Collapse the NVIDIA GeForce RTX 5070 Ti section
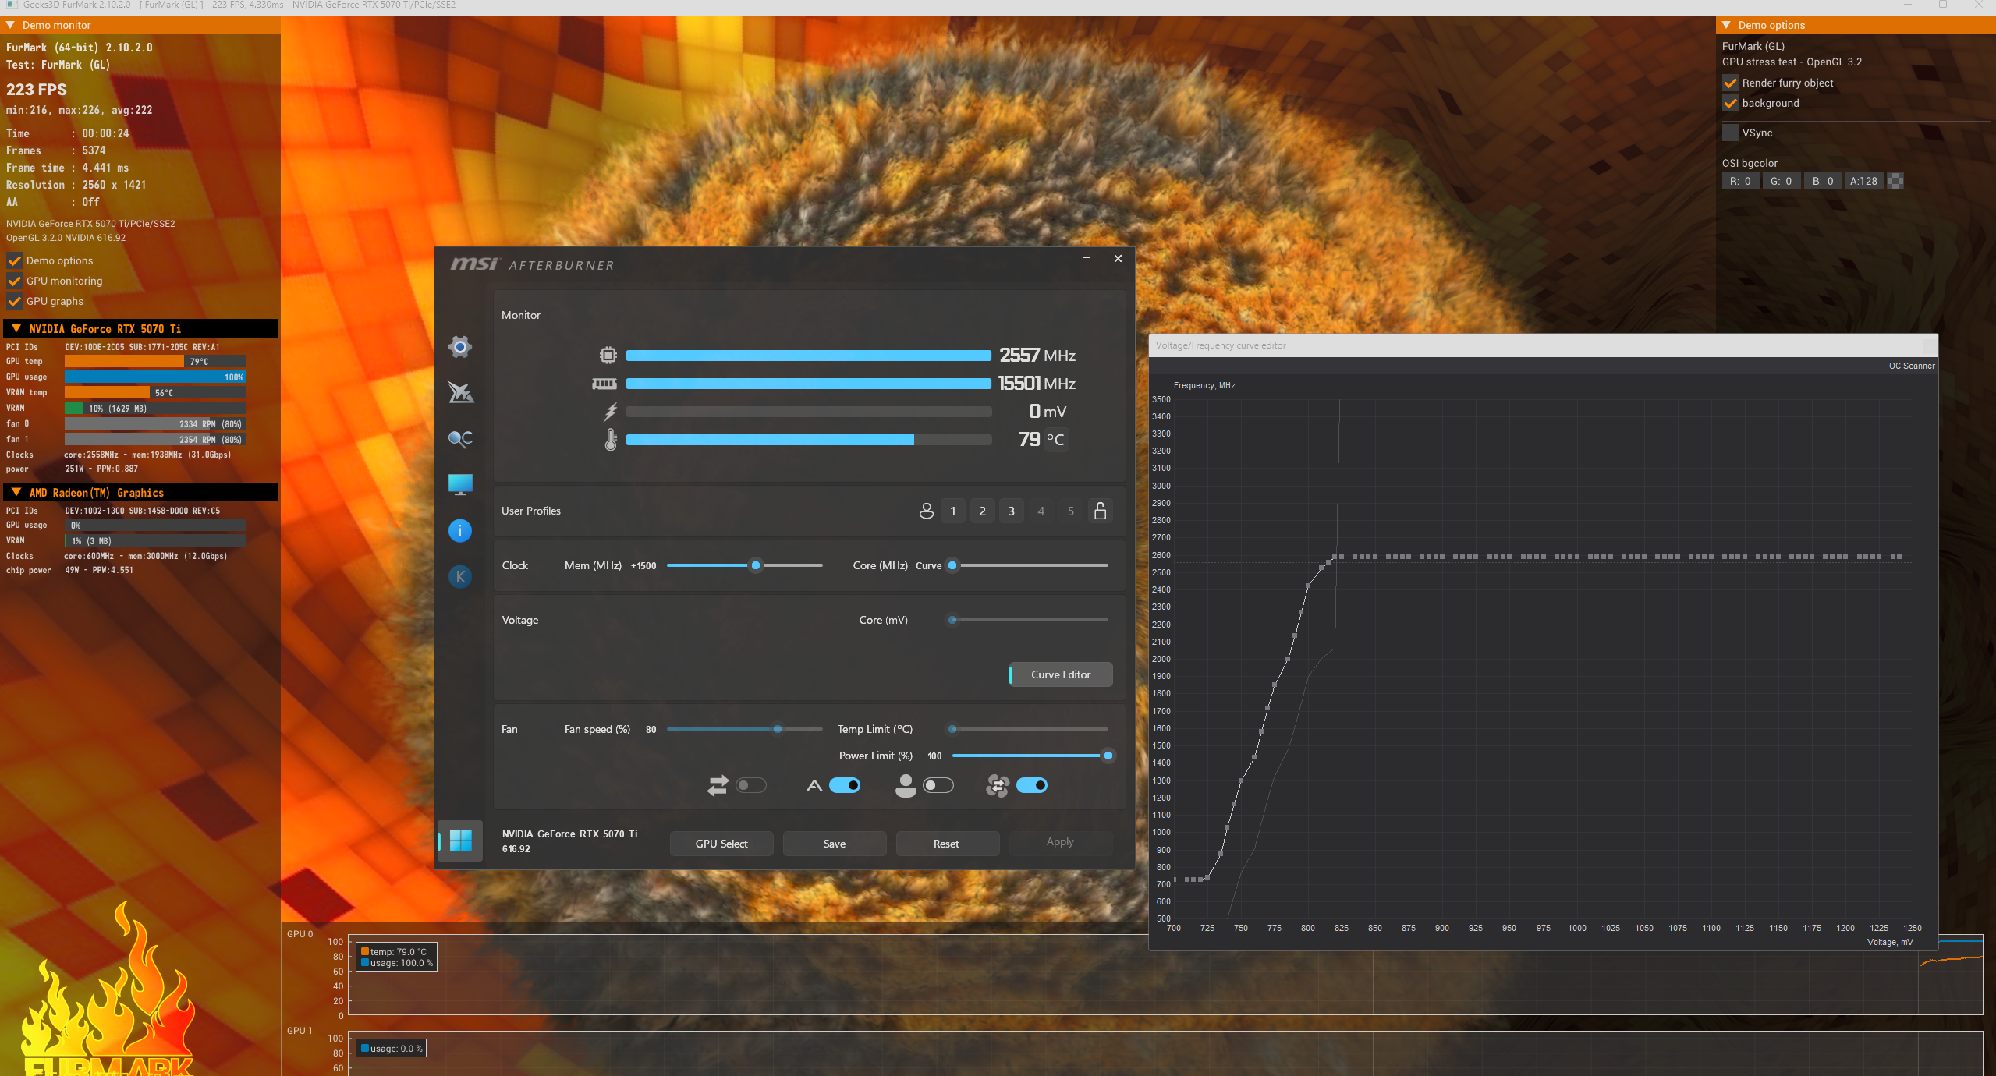The image size is (1996, 1076). [x=16, y=328]
